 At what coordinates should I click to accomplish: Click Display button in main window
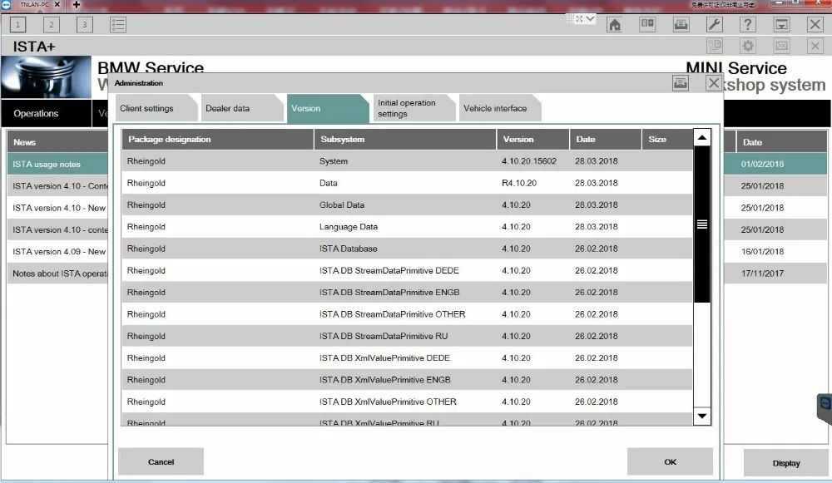click(786, 463)
